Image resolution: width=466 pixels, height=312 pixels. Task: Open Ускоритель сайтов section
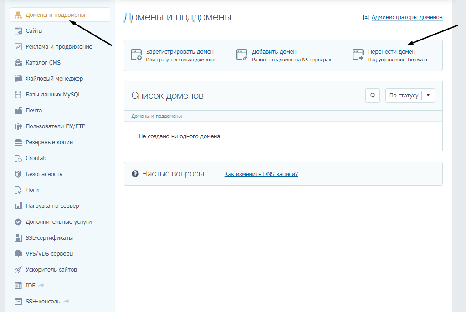52,269
